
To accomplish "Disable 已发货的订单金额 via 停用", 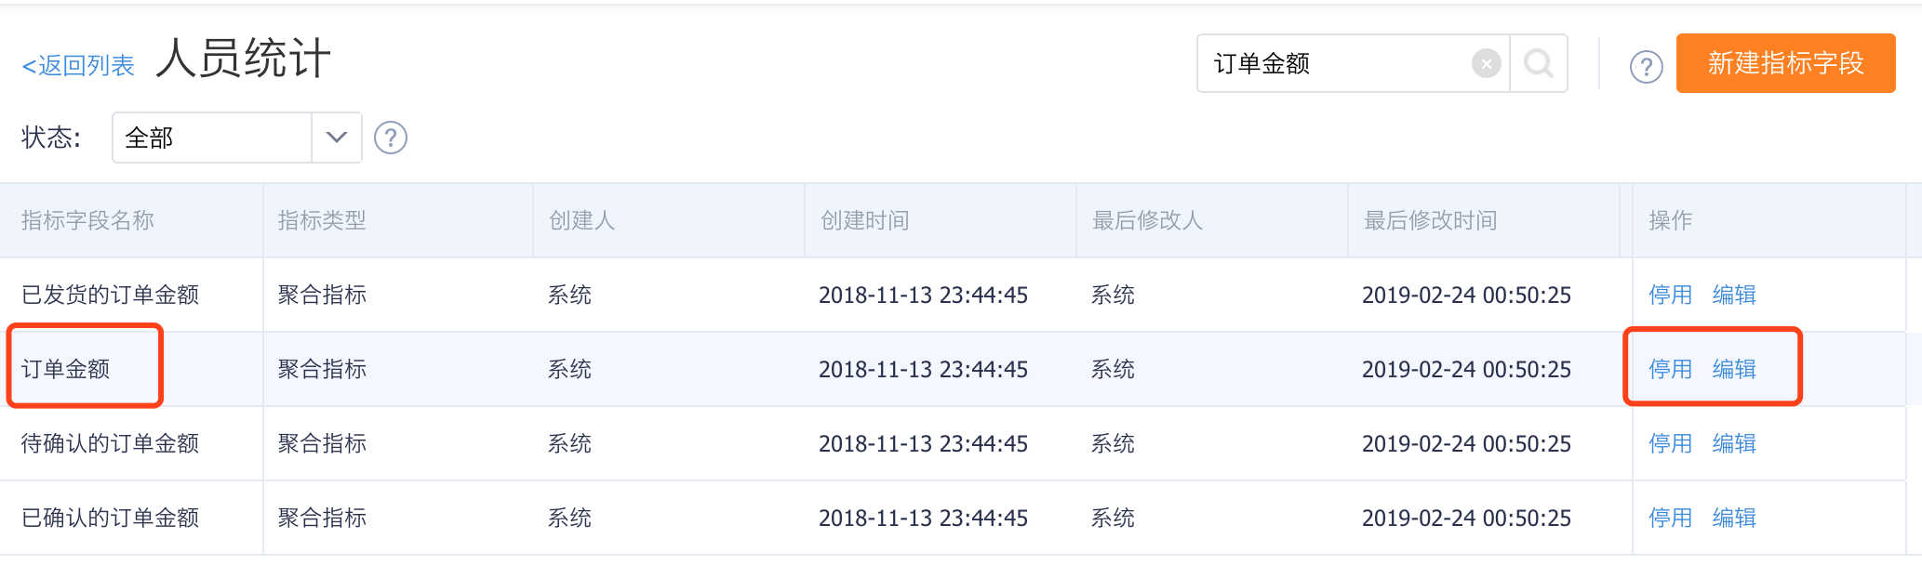I will click(1670, 295).
